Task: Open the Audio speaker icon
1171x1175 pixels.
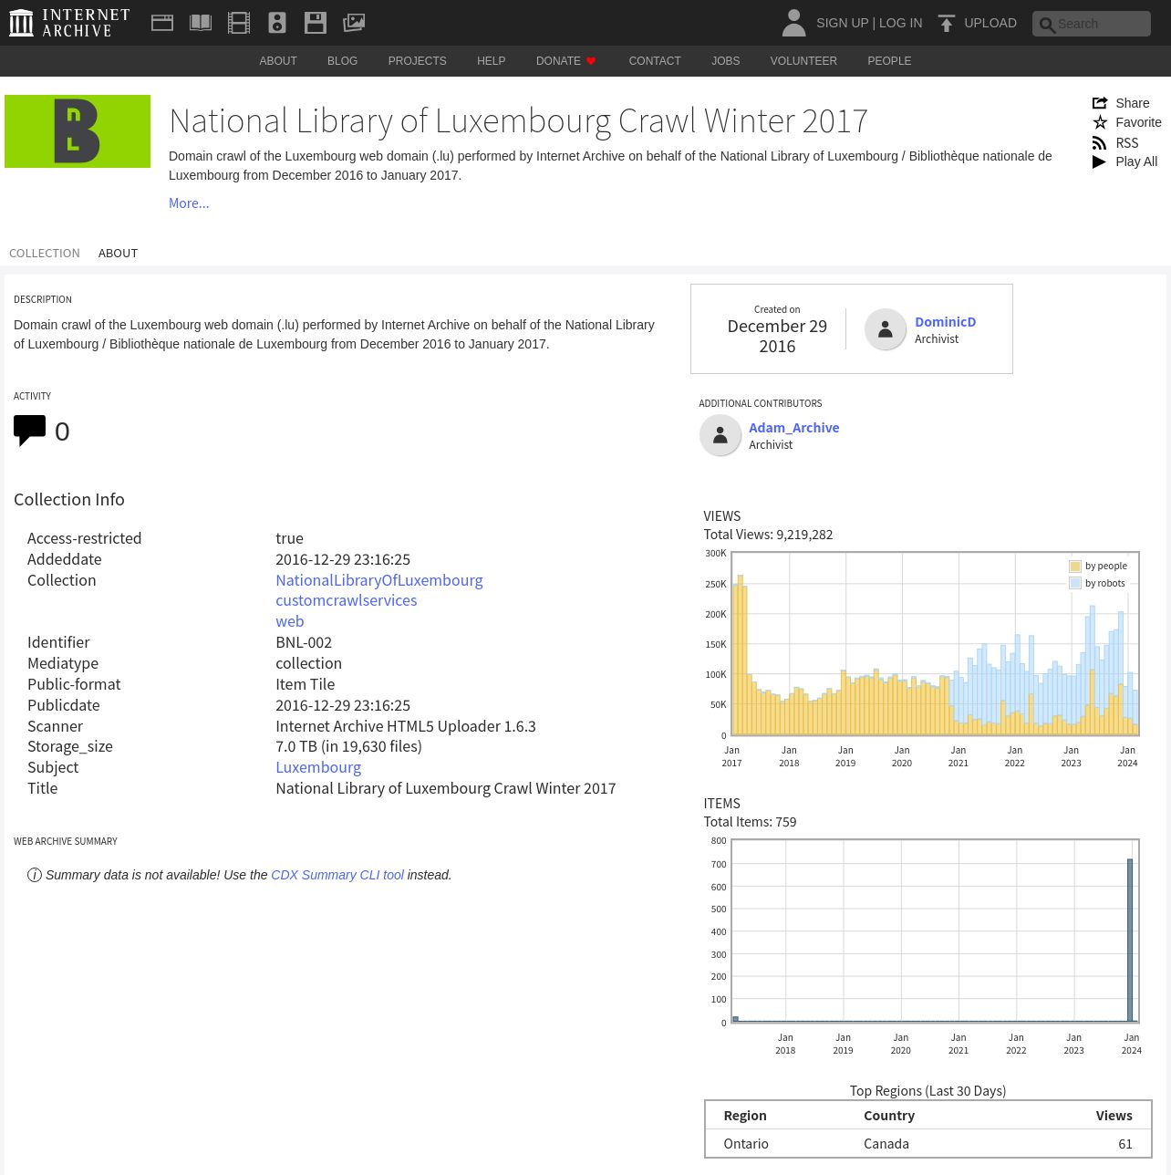Action: point(277,23)
